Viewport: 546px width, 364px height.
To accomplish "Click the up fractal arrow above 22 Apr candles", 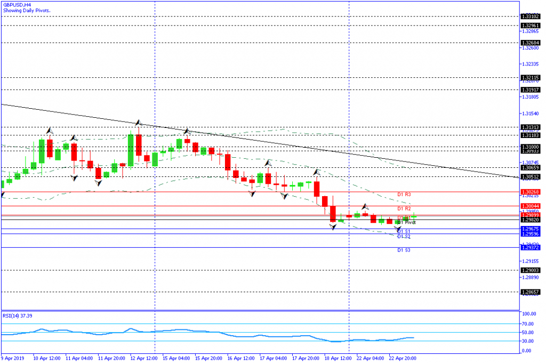I will pyautogui.click(x=365, y=206).
